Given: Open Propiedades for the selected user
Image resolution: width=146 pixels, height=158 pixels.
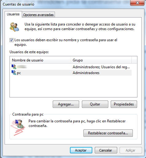Looking at the screenshot, I should pyautogui.click(x=124, y=104).
